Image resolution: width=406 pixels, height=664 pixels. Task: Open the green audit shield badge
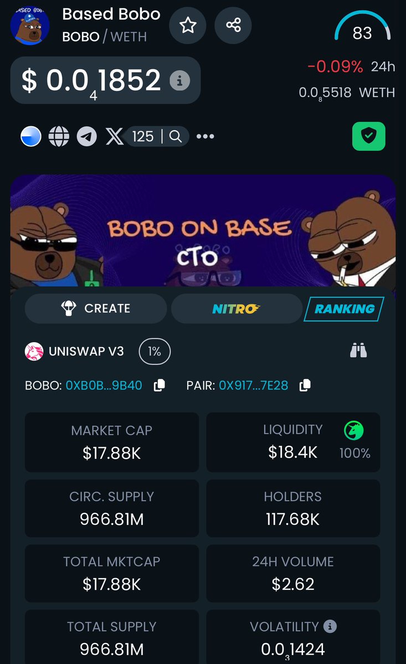click(x=369, y=136)
